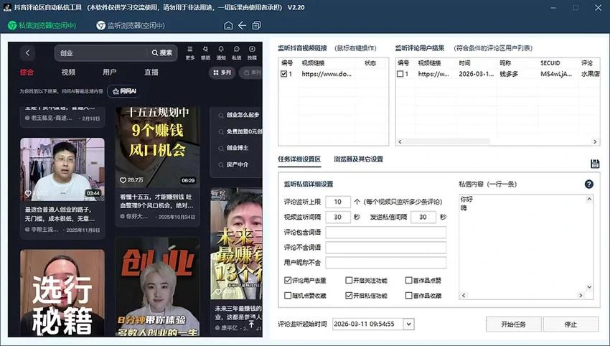Enable the 开启关注功能 checkbox
The height and width of the screenshot is (346, 610).
coord(349,280)
